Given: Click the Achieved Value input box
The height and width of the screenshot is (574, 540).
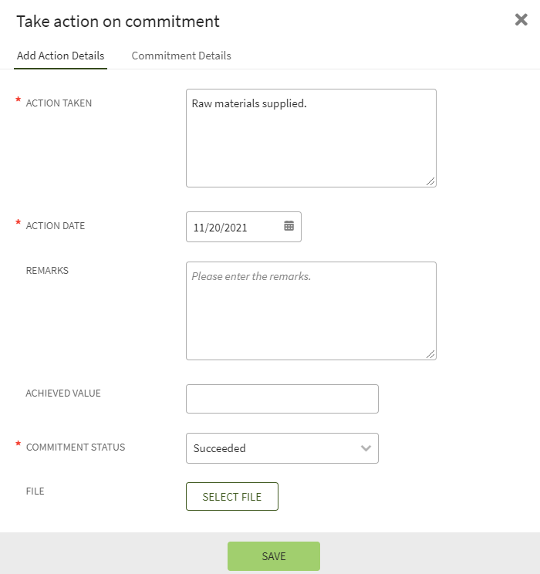Looking at the screenshot, I should (x=282, y=399).
